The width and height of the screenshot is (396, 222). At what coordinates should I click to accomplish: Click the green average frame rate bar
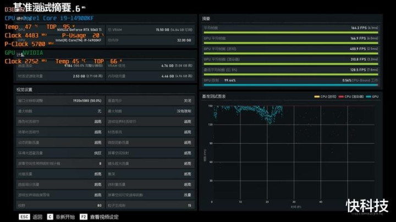[291, 32]
